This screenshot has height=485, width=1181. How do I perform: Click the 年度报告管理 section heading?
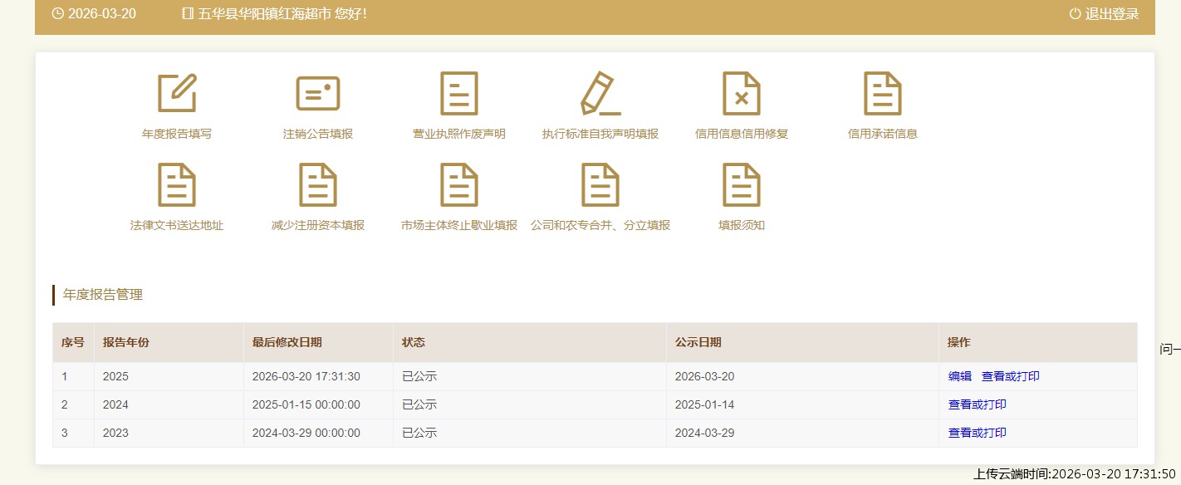pyautogui.click(x=103, y=295)
